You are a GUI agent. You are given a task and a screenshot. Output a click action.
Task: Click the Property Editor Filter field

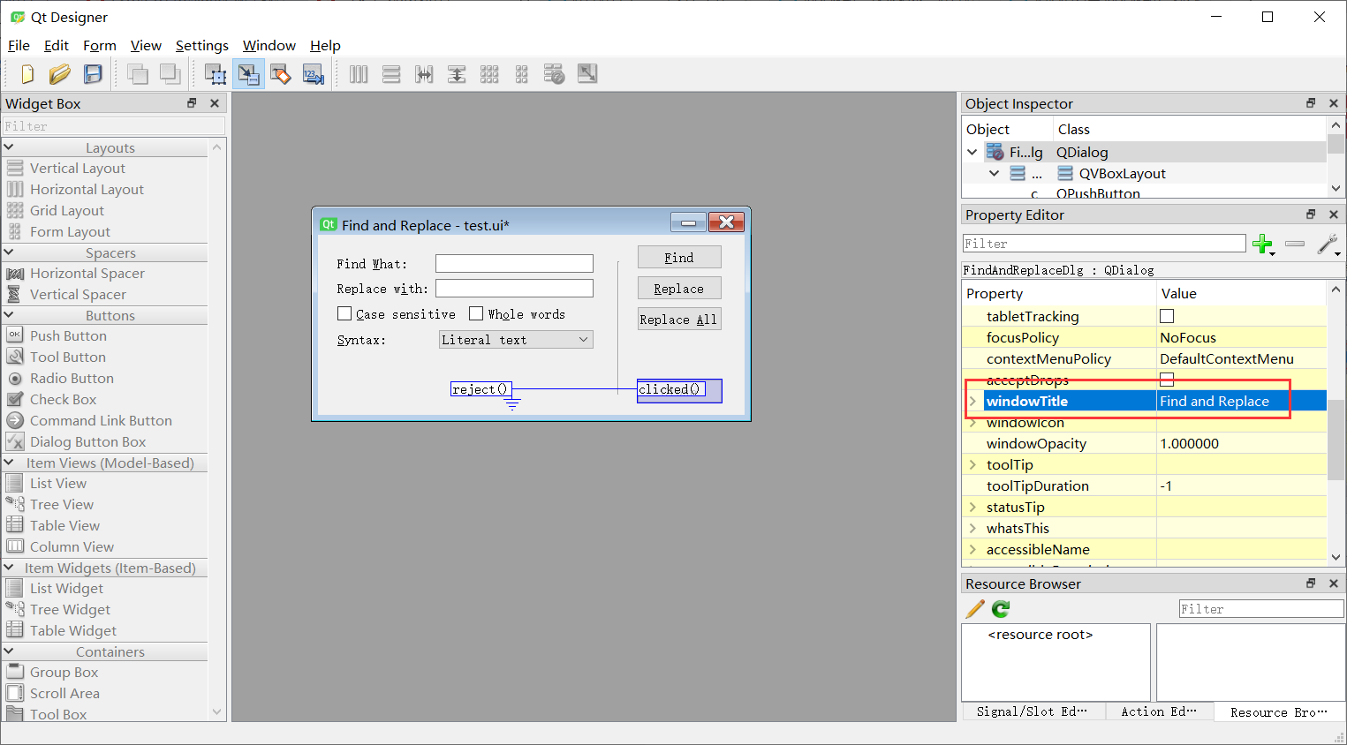click(1104, 244)
